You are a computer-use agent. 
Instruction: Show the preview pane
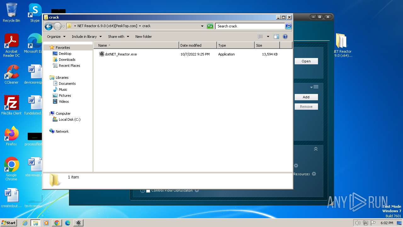click(x=276, y=37)
